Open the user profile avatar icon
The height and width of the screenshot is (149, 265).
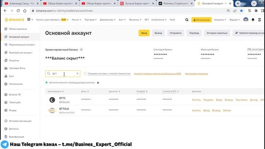point(246,19)
